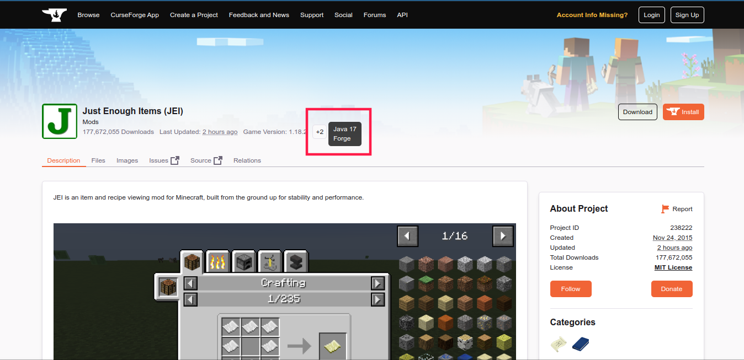Open the Social menu
744x360 pixels.
343,15
